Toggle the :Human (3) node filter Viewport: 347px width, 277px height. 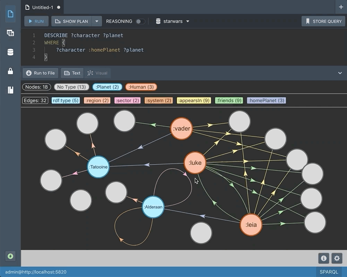click(x=141, y=87)
